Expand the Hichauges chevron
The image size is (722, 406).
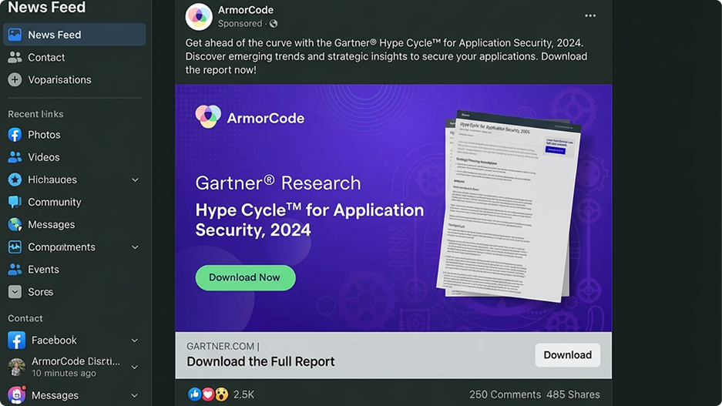(135, 180)
